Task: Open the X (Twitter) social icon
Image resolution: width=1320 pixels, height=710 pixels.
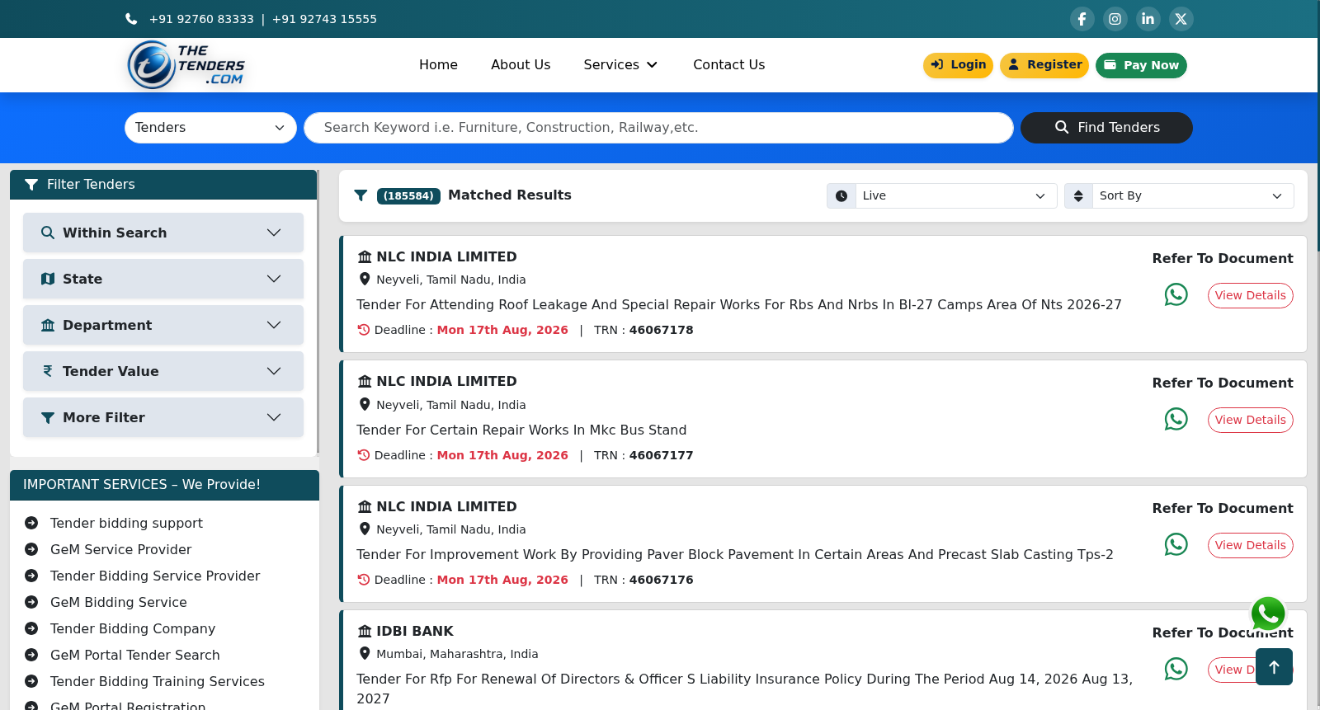Action: pos(1181,19)
